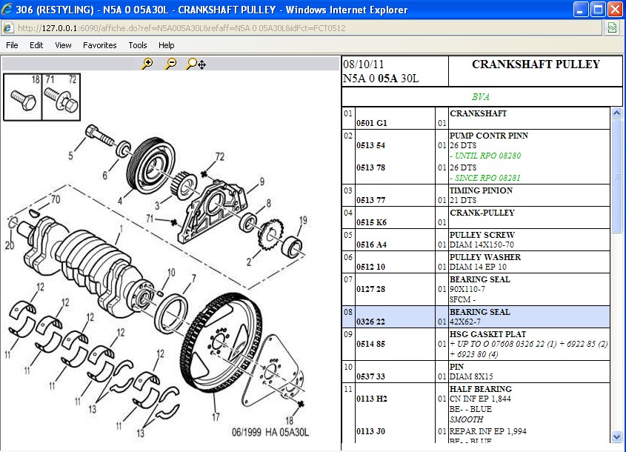Open the Tools menu
Viewport: 626px width, 452px height.
pyautogui.click(x=138, y=45)
